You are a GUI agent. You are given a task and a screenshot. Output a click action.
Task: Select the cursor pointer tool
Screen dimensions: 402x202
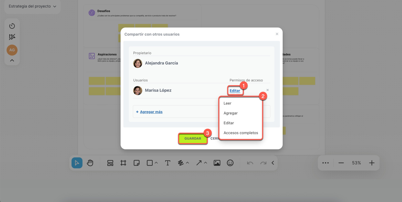(77, 163)
